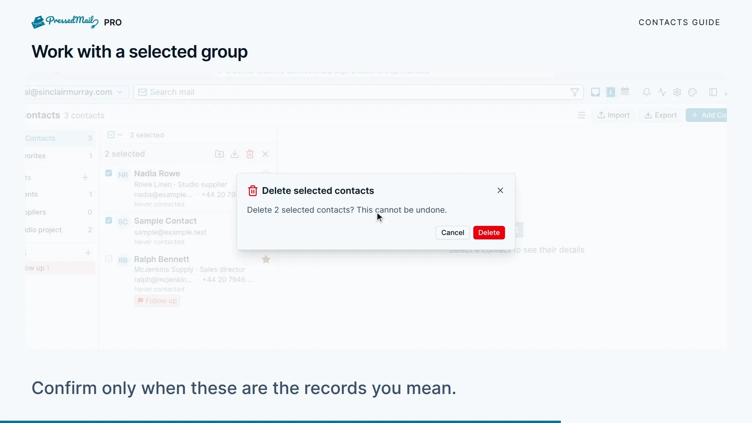Clear the selection with the X icon
752x423 pixels.
tap(265, 154)
